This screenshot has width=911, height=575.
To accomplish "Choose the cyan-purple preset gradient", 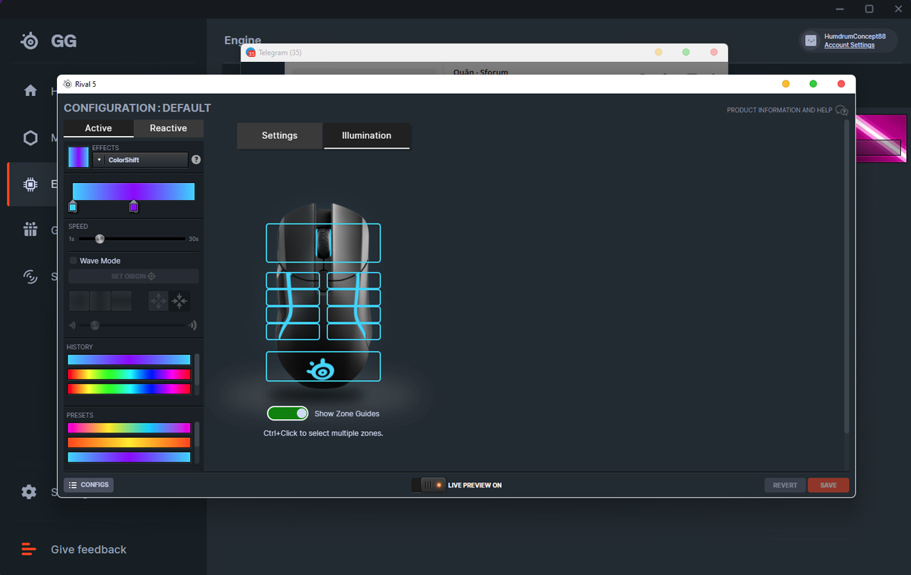I will click(x=129, y=457).
